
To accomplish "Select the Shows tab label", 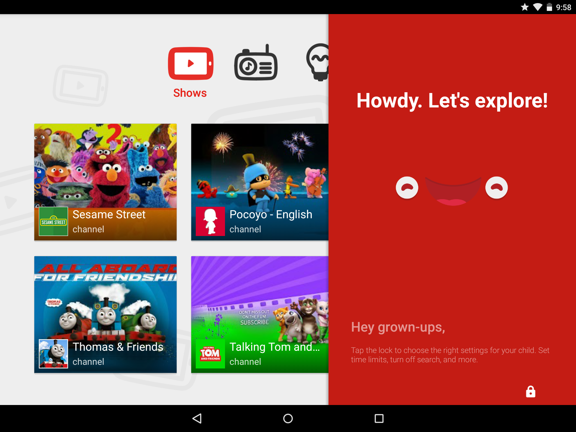I will tap(190, 93).
